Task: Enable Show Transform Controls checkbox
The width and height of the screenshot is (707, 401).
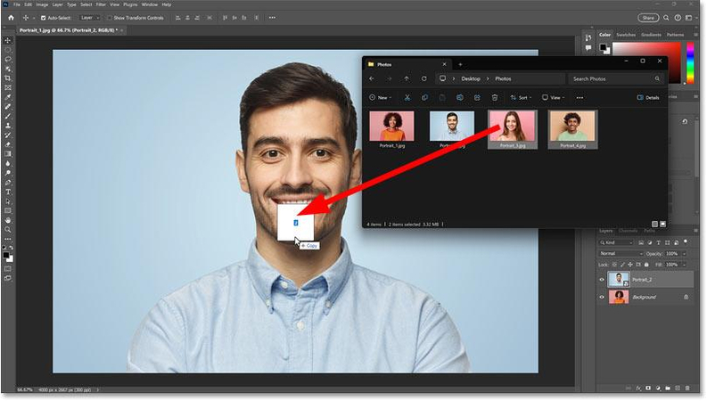Action: tap(110, 17)
